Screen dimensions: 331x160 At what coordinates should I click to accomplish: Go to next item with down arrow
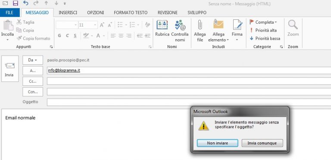(56, 3)
